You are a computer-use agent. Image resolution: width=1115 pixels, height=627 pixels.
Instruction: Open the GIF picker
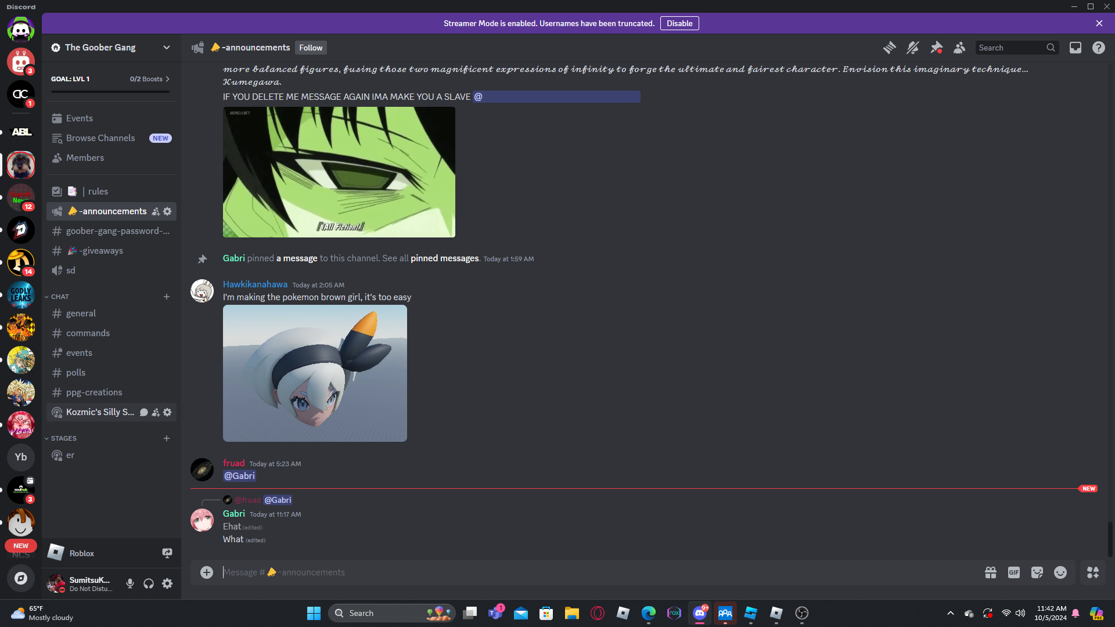(1014, 572)
